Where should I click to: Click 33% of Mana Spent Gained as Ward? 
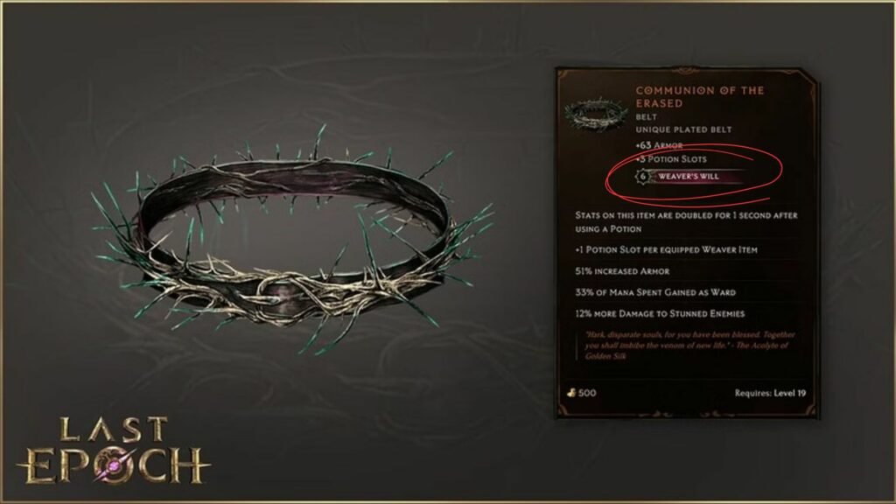[x=655, y=292]
